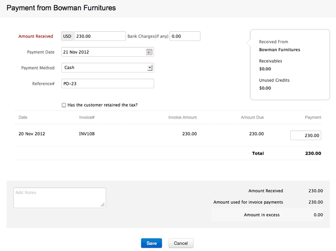Click the summary Amount Received 230.00 value
The width and height of the screenshot is (336, 251).
coord(316,191)
